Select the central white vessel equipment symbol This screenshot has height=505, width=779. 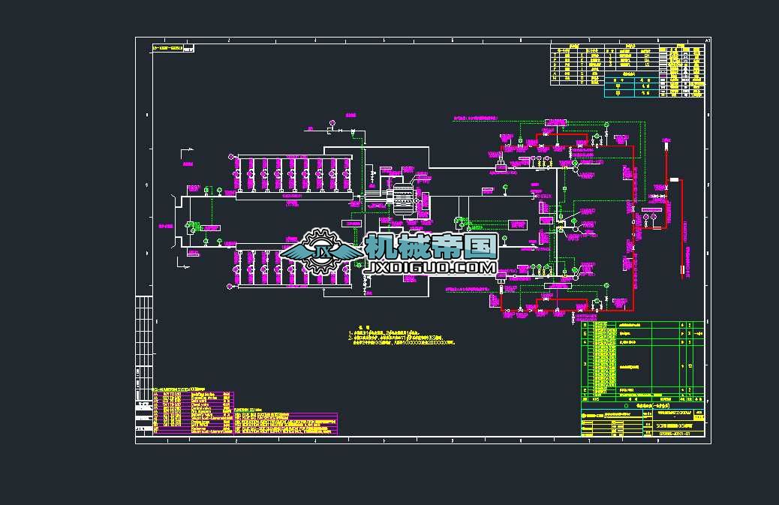[402, 200]
